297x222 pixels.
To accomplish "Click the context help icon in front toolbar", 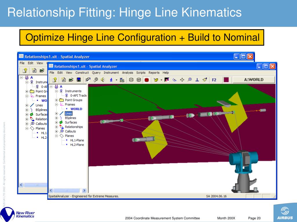I will coord(55,80).
